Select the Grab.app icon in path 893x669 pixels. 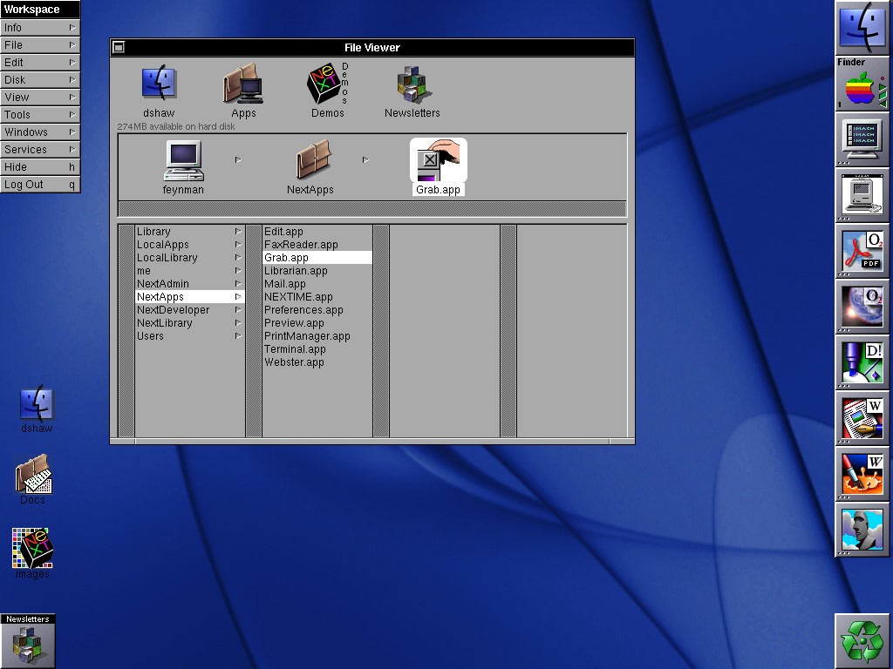pyautogui.click(x=439, y=160)
